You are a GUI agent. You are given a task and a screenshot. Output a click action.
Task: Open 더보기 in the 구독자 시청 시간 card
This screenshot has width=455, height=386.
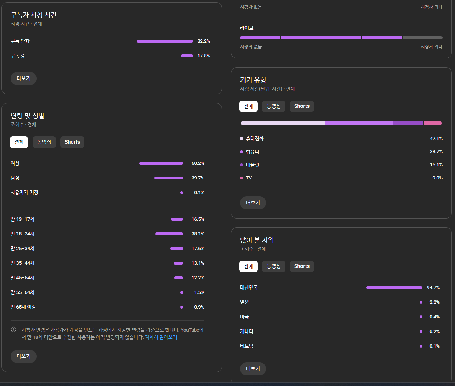[x=23, y=79]
